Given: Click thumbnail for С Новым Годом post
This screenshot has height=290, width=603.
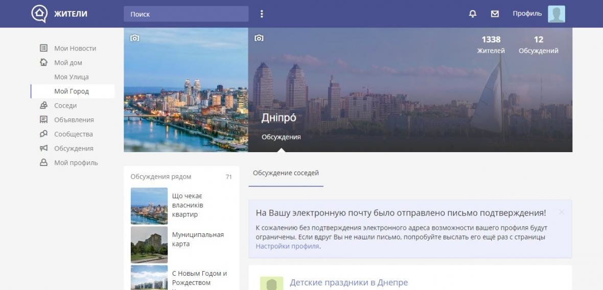Looking at the screenshot, I should tap(149, 277).
